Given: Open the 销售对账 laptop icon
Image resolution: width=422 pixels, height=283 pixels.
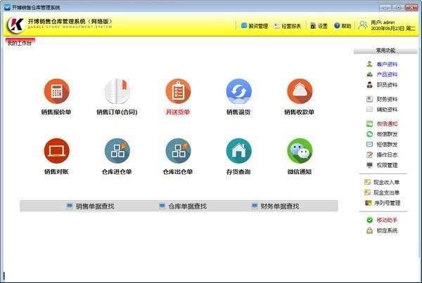Looking at the screenshot, I should coord(56,150).
